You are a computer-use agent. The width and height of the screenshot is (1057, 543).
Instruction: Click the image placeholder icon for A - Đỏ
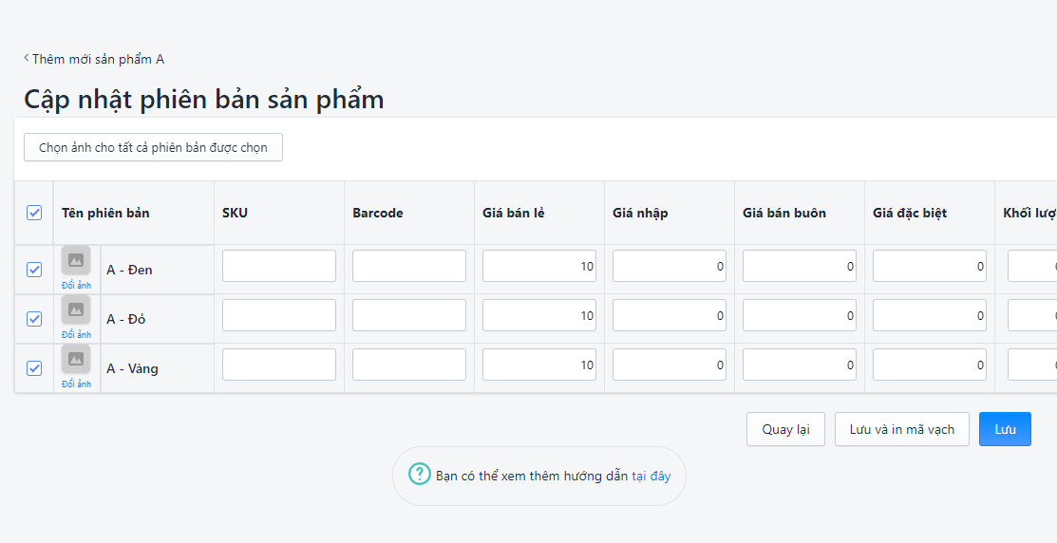76,309
